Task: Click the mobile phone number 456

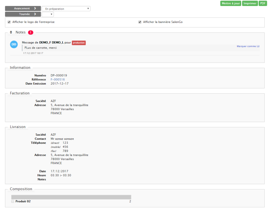Action: pos(65,147)
